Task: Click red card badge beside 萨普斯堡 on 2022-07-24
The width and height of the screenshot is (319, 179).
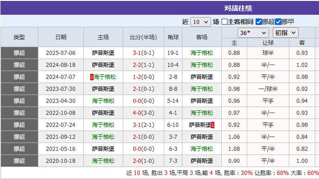Action: (x=213, y=125)
